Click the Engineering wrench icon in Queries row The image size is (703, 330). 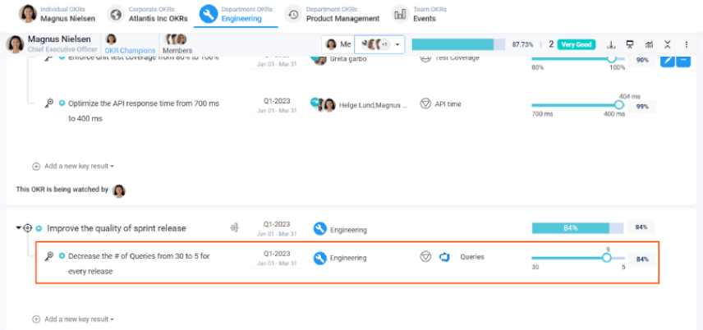pos(319,258)
